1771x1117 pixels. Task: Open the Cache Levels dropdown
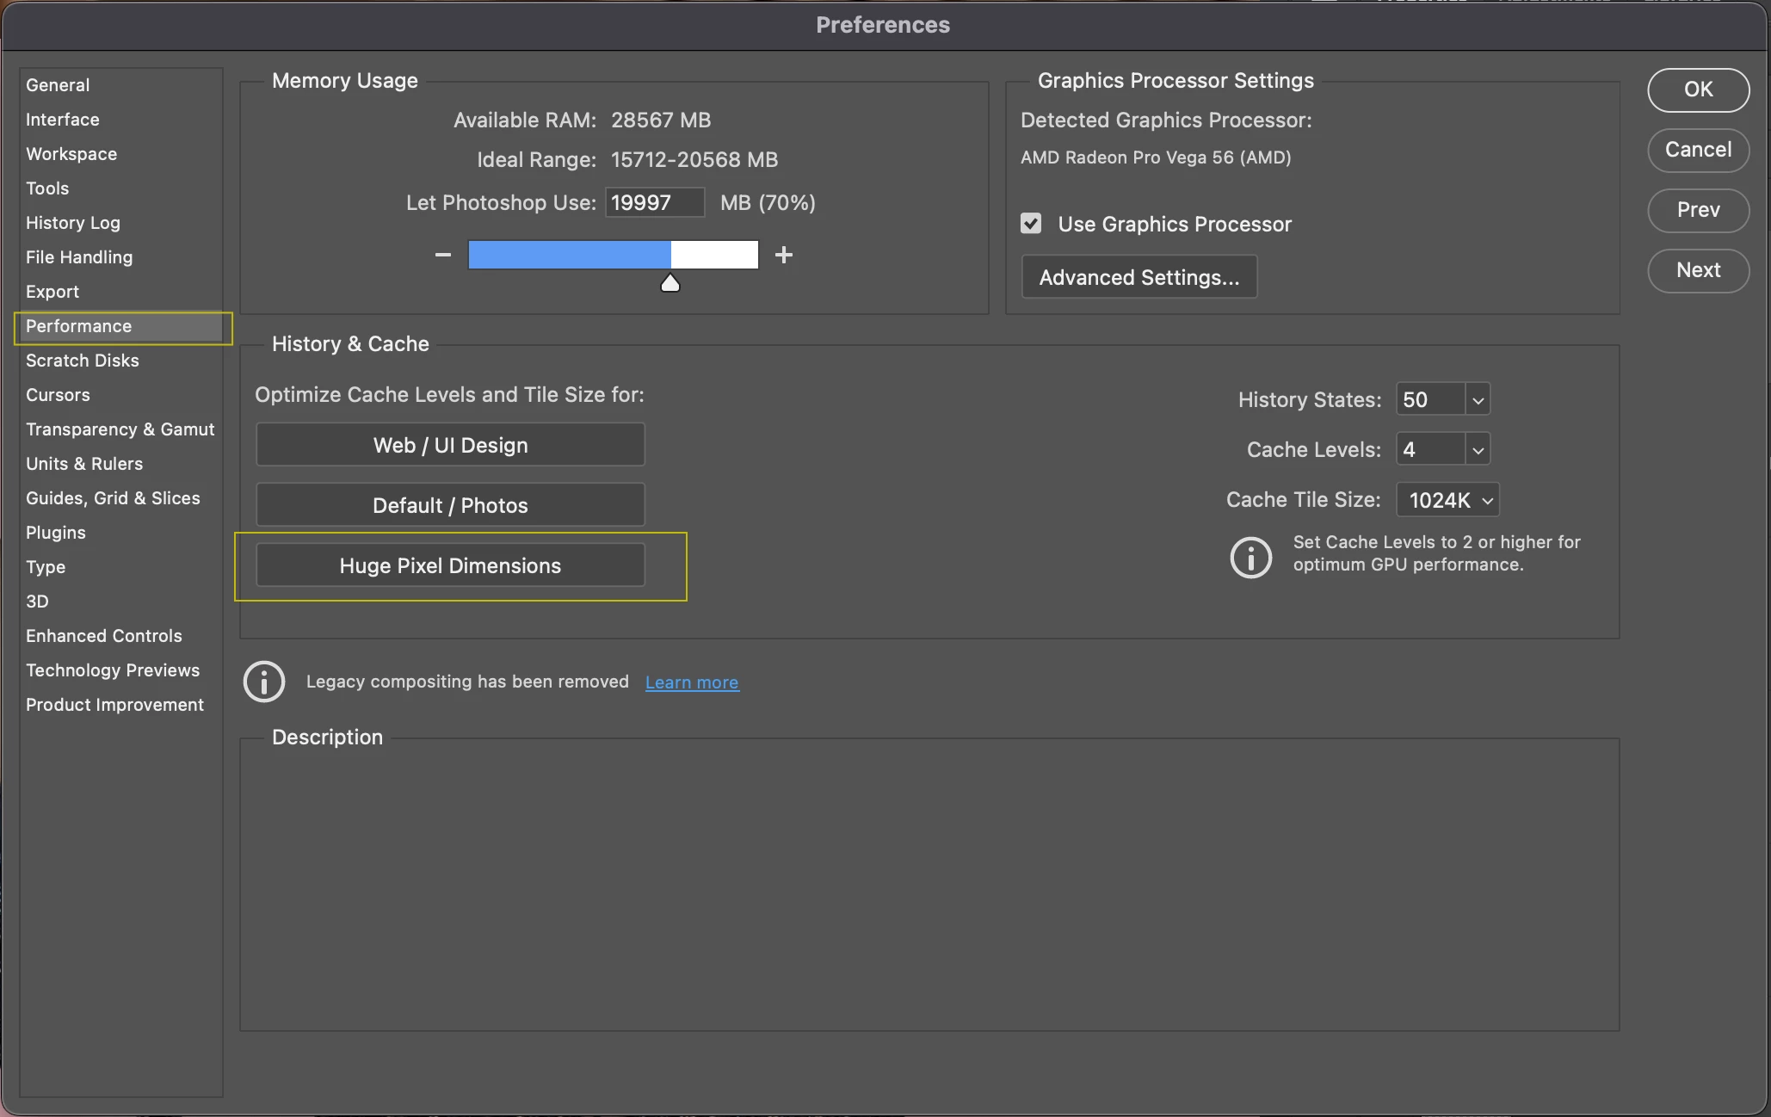(1478, 450)
